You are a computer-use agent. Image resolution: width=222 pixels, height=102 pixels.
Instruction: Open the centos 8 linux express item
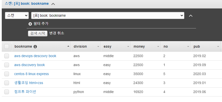coord(31,74)
